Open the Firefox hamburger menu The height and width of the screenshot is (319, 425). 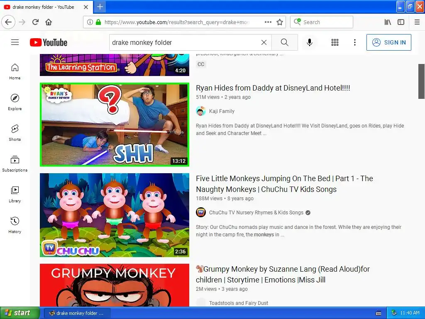click(x=417, y=22)
